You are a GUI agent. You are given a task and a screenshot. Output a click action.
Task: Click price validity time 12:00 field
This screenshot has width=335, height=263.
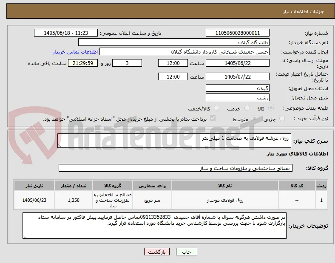coord(173,76)
